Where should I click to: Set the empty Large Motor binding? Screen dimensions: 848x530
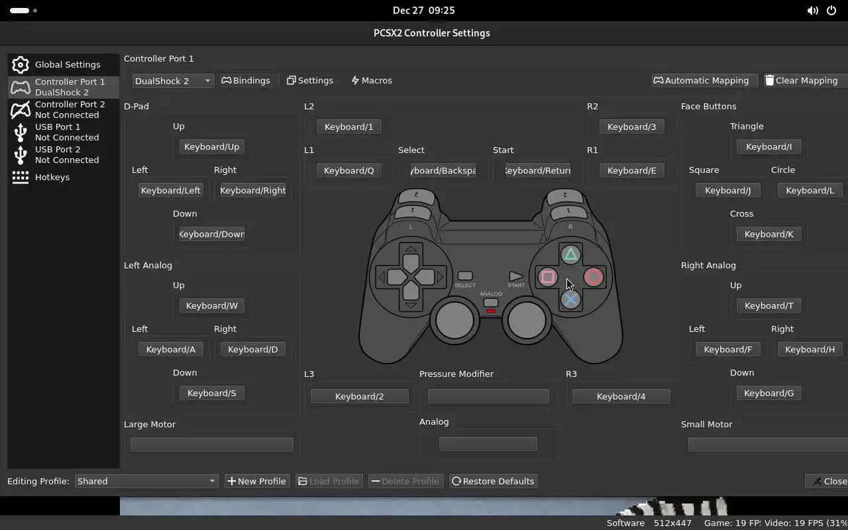[212, 444]
